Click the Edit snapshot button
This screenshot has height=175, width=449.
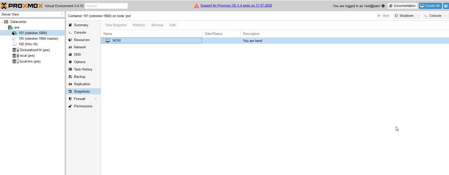[172, 25]
